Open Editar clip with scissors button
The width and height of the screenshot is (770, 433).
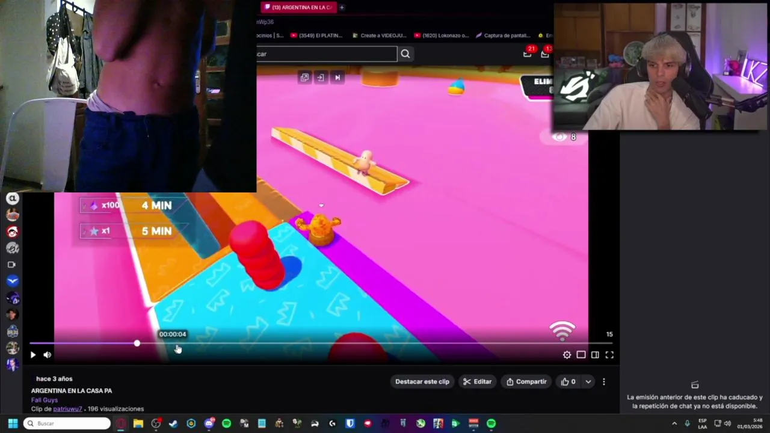(x=477, y=381)
